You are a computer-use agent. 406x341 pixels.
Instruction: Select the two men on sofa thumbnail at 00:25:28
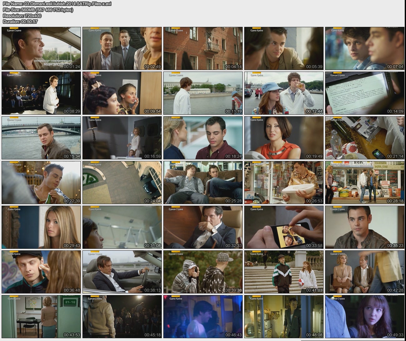click(x=203, y=183)
